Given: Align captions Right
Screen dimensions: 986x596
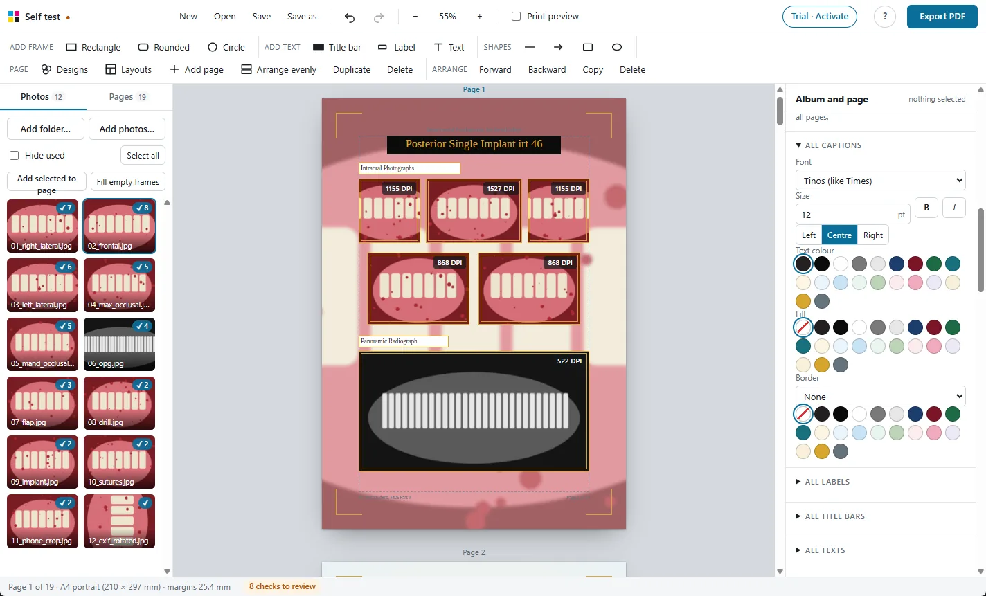Looking at the screenshot, I should (x=873, y=235).
